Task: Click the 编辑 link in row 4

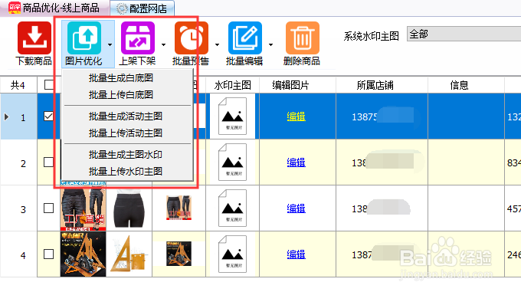Action: tap(296, 254)
